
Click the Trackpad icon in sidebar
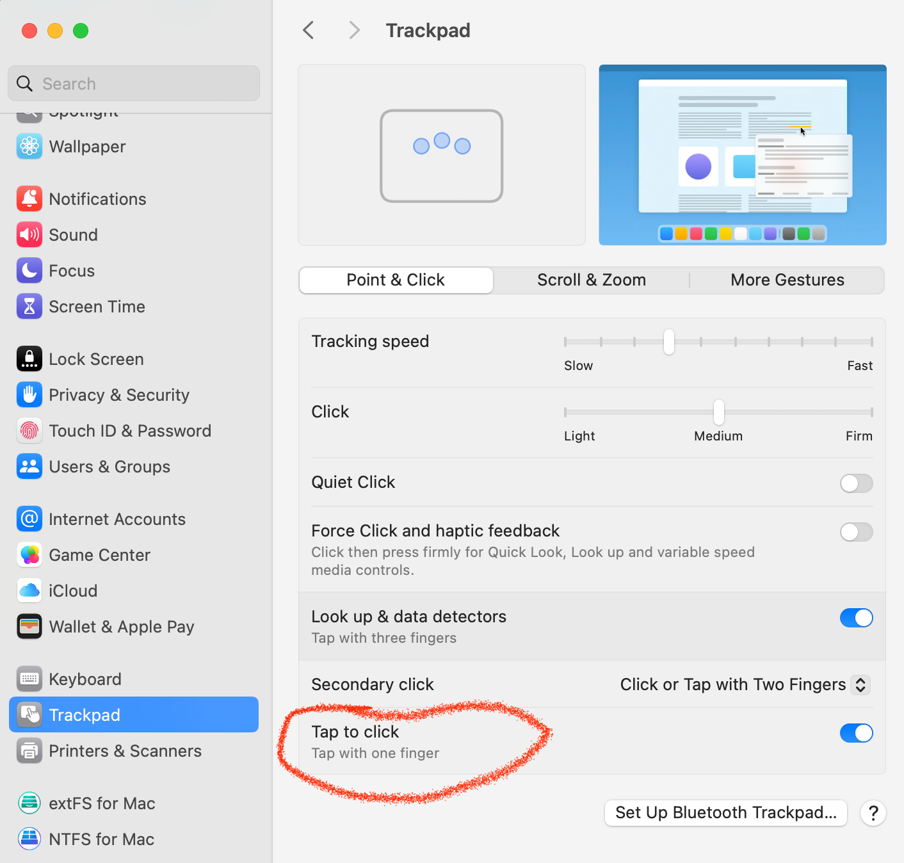tap(29, 715)
